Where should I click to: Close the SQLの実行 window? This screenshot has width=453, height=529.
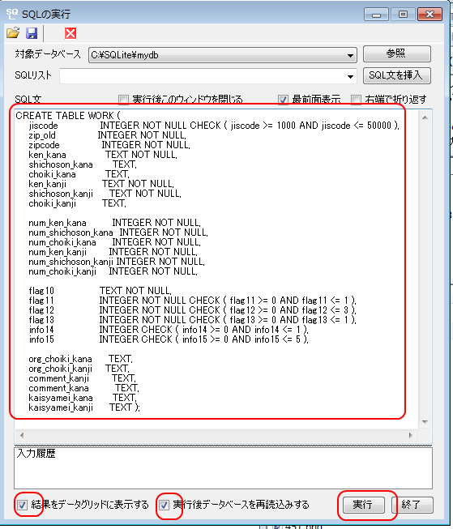(429, 15)
